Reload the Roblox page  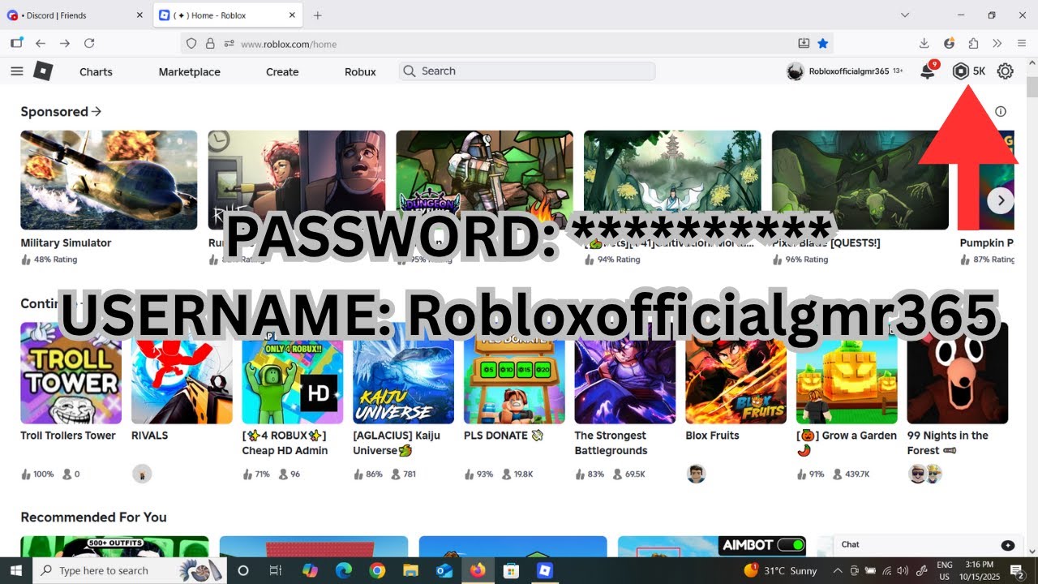click(89, 43)
